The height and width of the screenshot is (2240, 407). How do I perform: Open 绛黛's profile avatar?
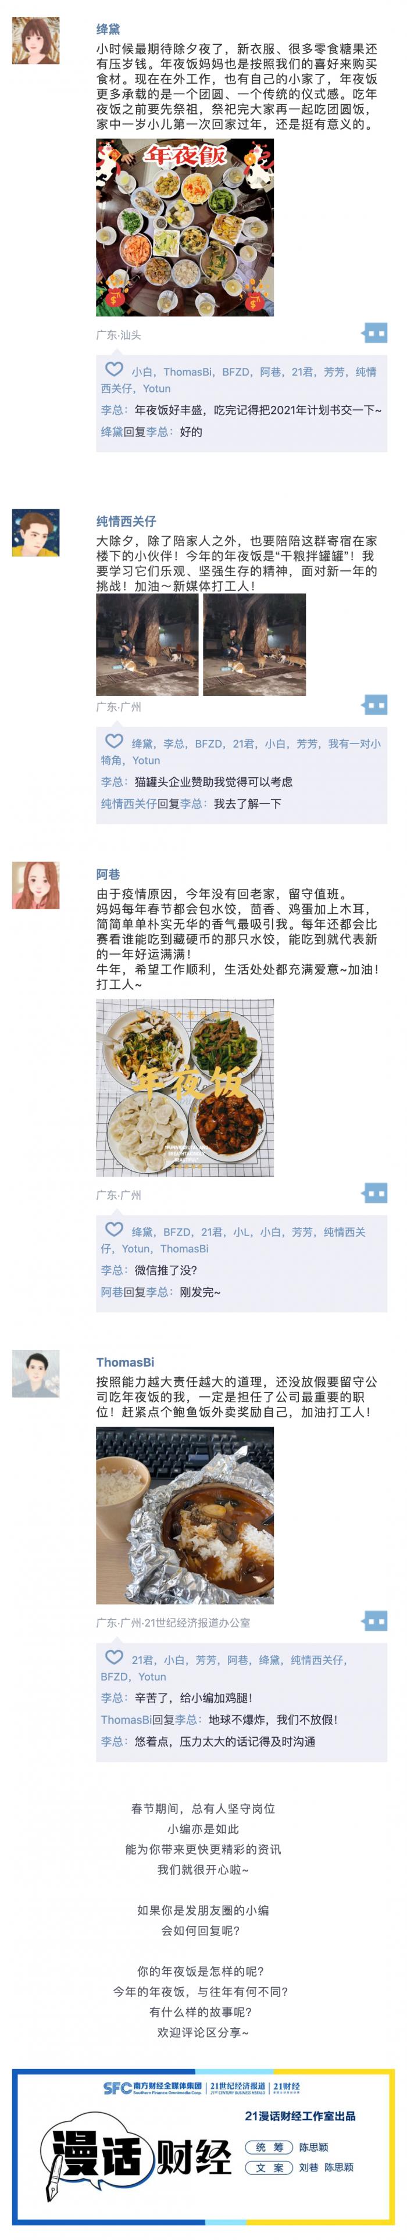(x=35, y=40)
